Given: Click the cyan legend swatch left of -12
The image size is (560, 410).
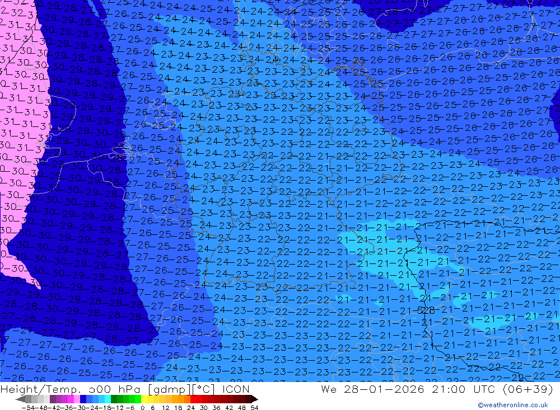Looking at the screenshot, I should point(108,399).
